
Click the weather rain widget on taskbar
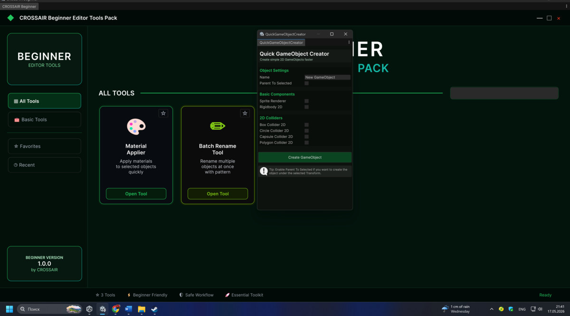[456, 309]
